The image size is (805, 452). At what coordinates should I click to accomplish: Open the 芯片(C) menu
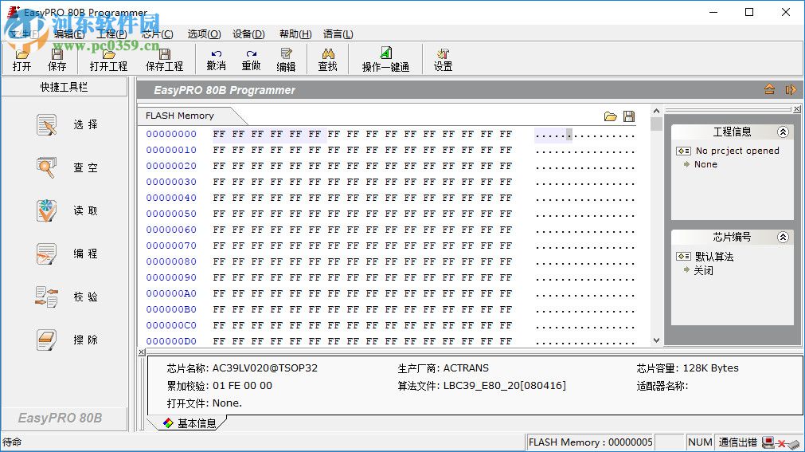pos(157,34)
